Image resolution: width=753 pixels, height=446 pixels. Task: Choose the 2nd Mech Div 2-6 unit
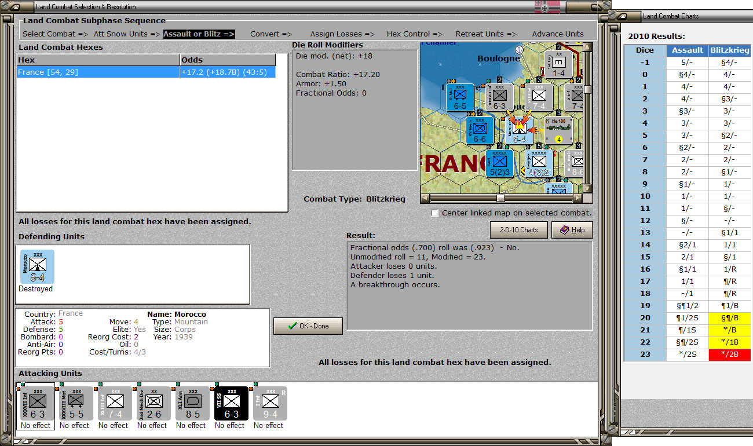point(153,404)
